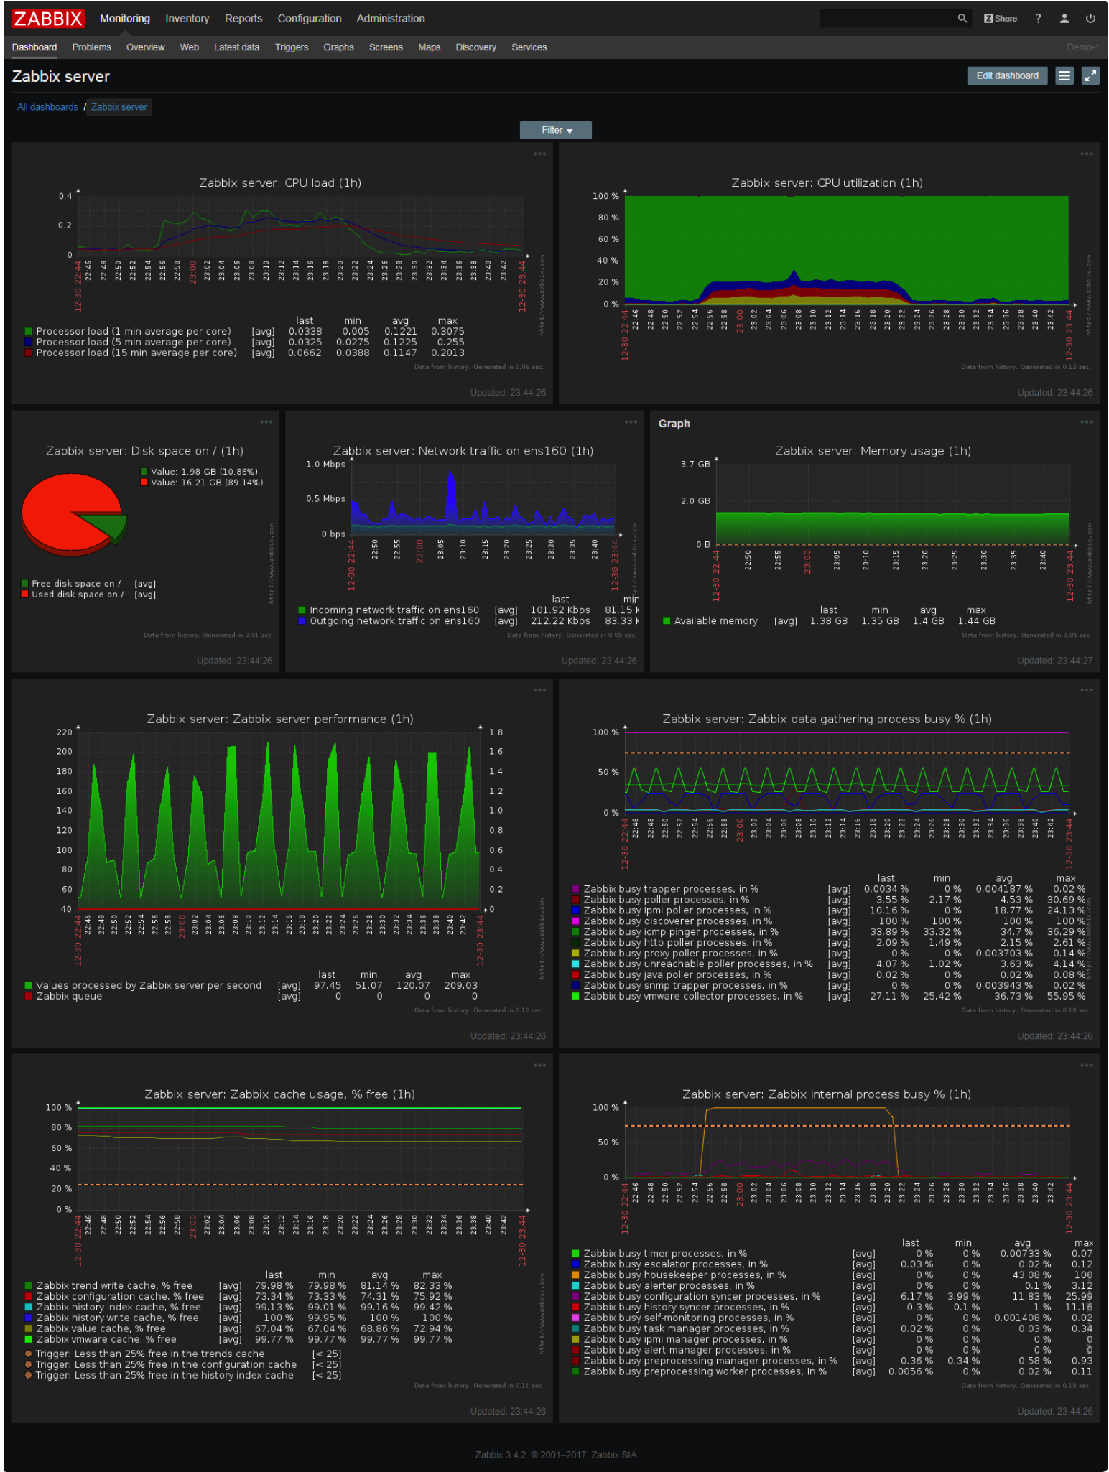Go to the Problems page
The height and width of the screenshot is (1472, 1109).
(92, 47)
